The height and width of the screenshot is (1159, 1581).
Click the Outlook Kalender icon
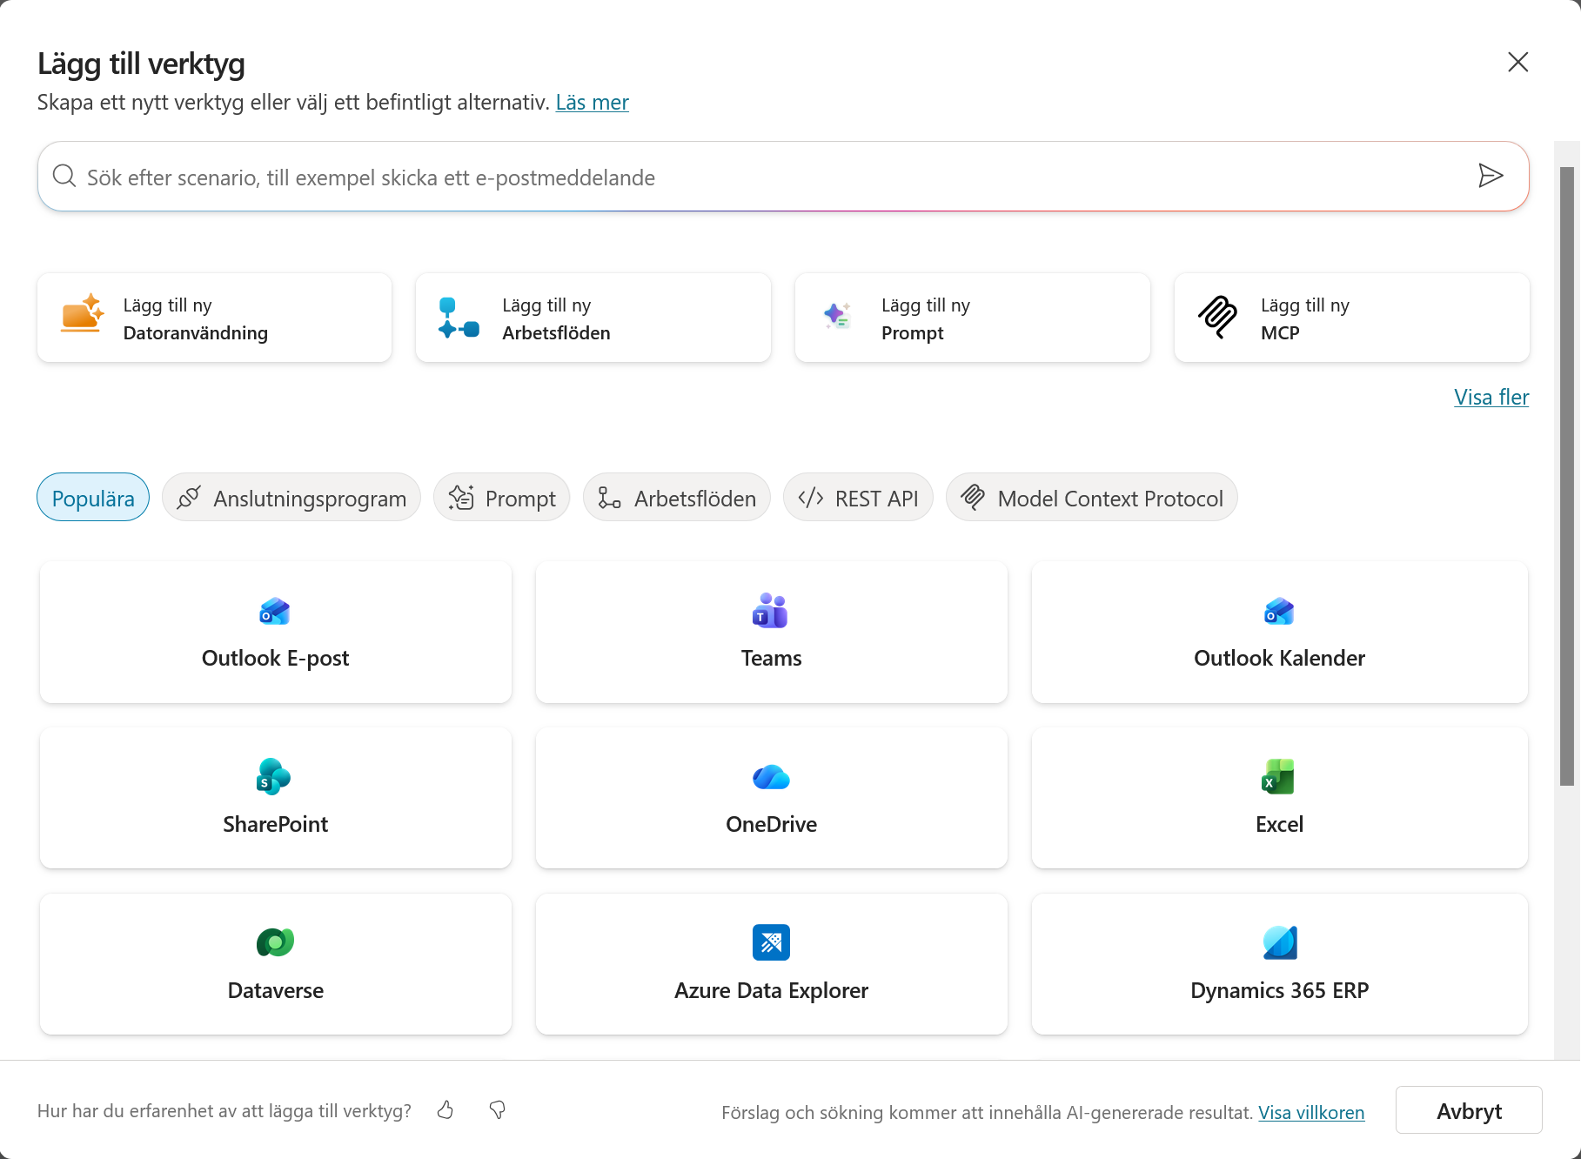coord(1279,612)
